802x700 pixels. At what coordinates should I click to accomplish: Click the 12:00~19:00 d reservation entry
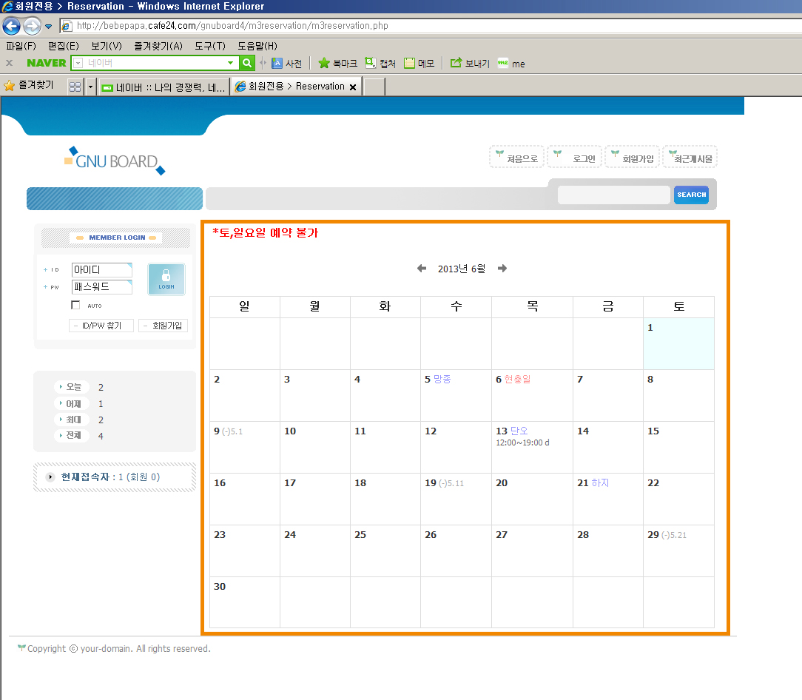(x=522, y=442)
